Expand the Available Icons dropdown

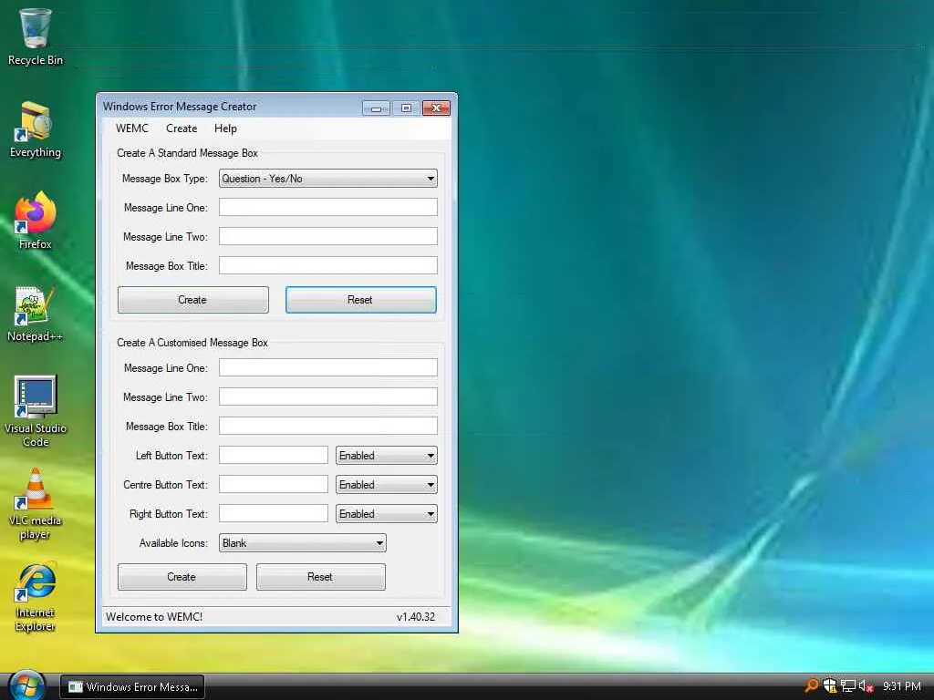click(x=303, y=543)
